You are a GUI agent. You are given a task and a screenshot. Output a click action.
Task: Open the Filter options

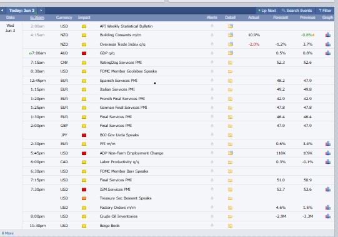pos(325,11)
